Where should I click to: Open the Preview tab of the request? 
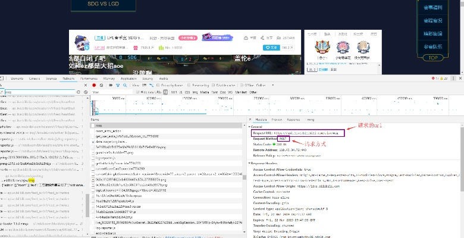tap(277, 120)
